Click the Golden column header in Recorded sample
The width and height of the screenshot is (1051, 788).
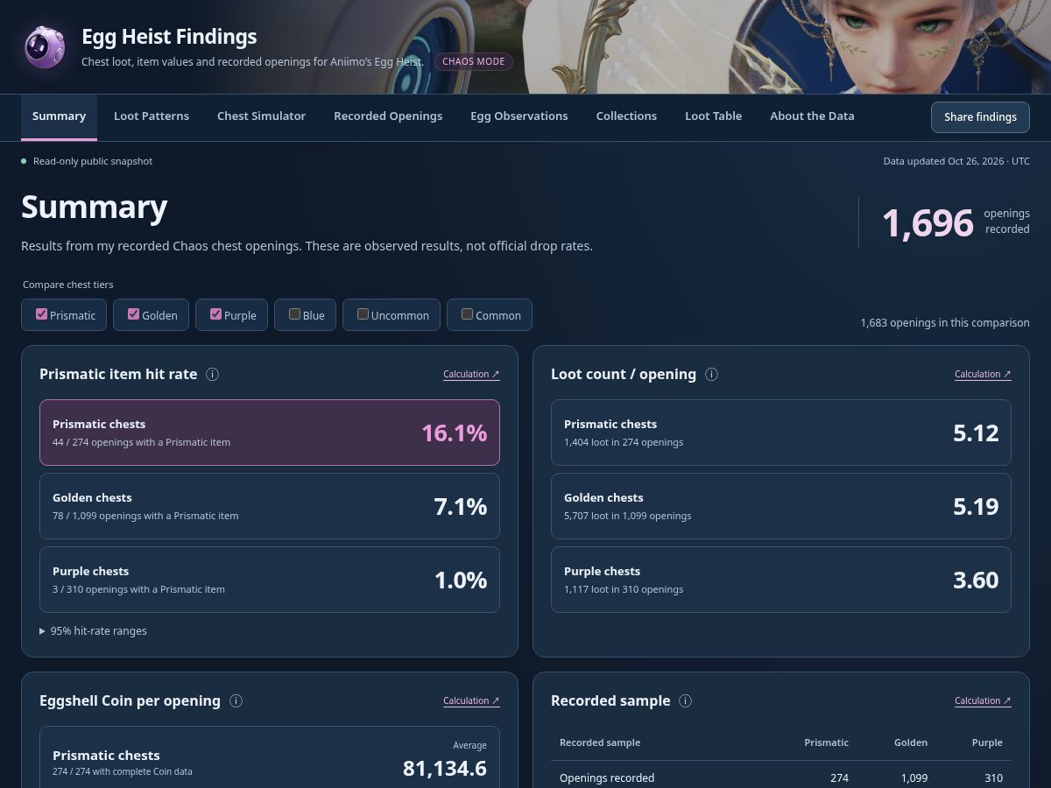click(x=911, y=742)
